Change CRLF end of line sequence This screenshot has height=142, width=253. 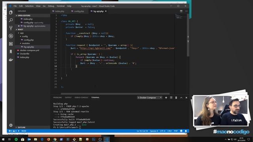click(170, 131)
